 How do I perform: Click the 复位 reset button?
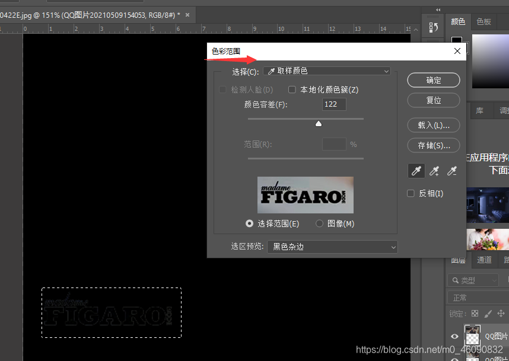pos(434,100)
